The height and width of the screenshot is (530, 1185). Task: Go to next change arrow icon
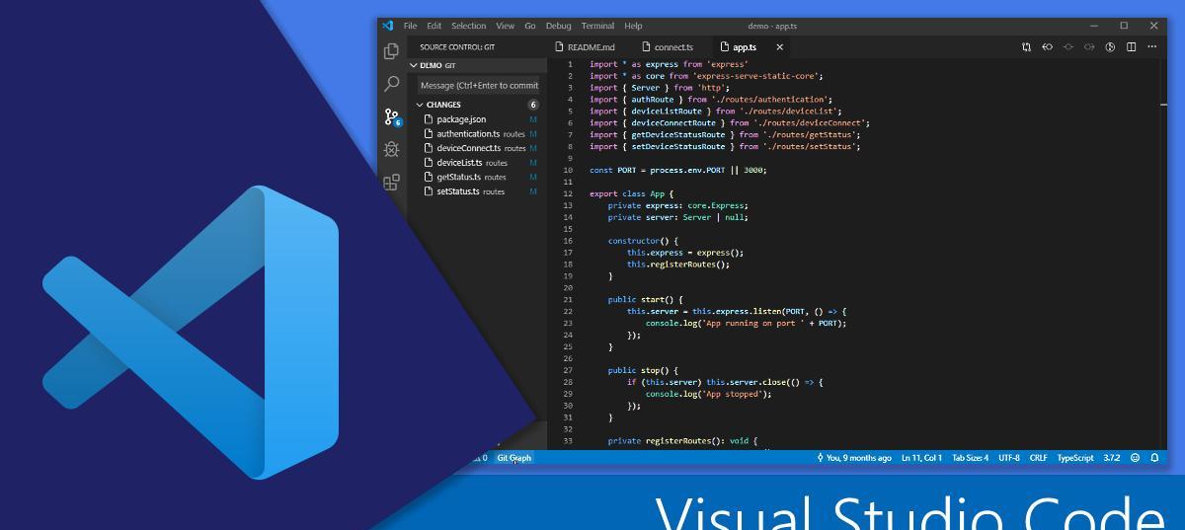(x=1089, y=47)
